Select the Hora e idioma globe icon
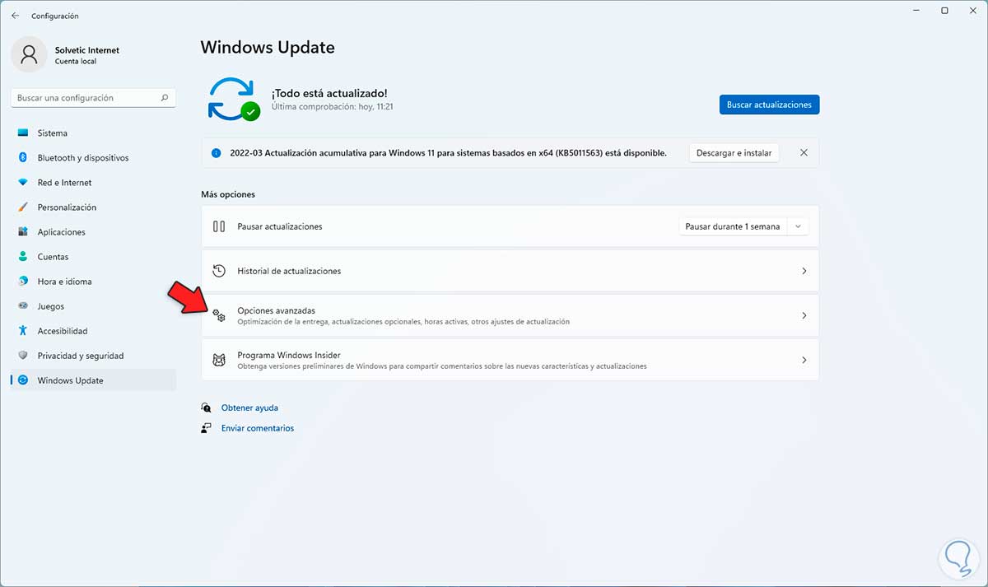 pyautogui.click(x=23, y=282)
